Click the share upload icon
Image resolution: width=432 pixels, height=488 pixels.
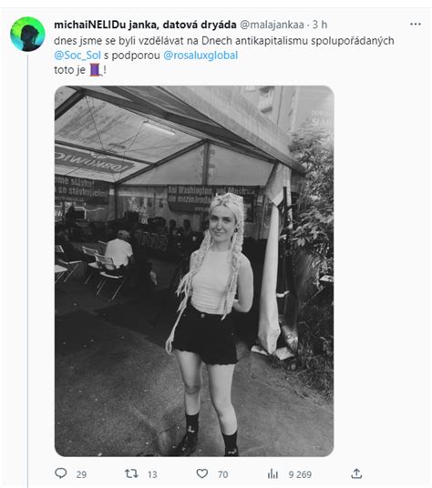click(356, 473)
